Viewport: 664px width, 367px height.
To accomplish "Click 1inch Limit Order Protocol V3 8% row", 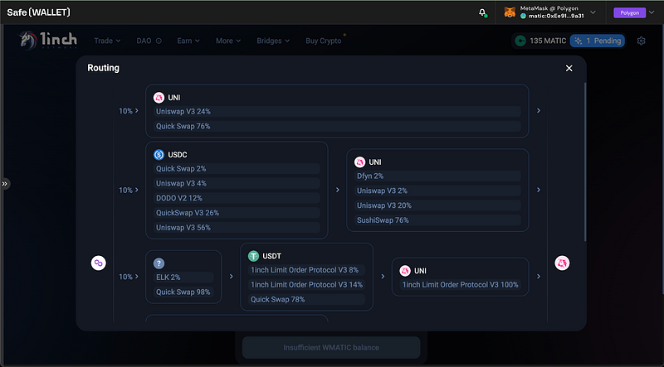I will point(306,270).
